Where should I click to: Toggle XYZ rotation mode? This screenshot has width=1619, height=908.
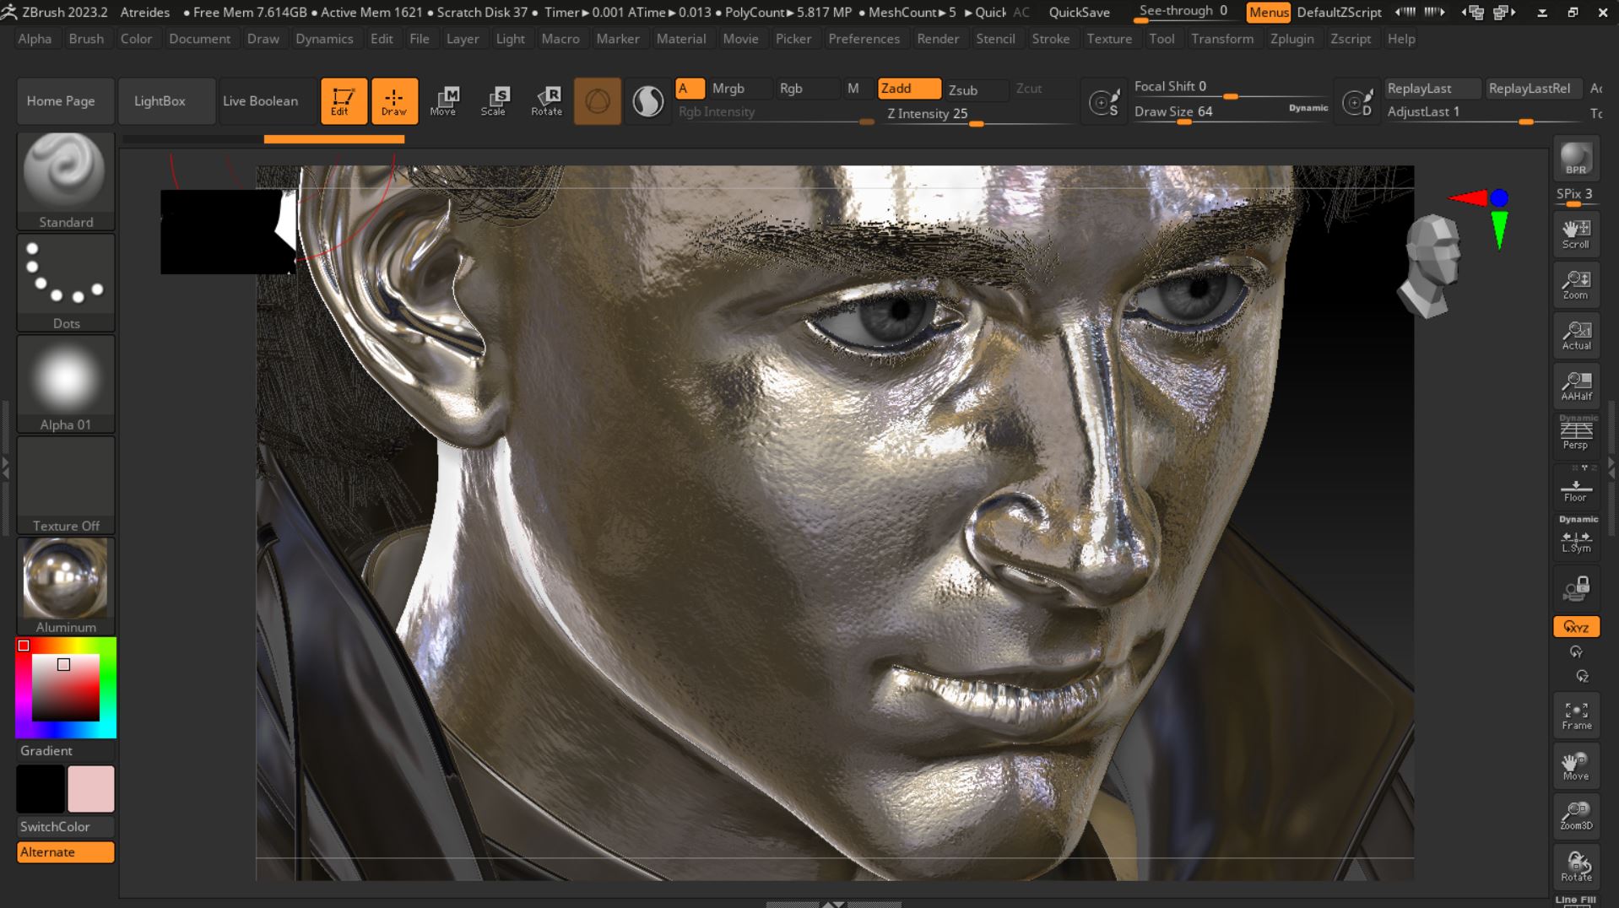tap(1576, 627)
